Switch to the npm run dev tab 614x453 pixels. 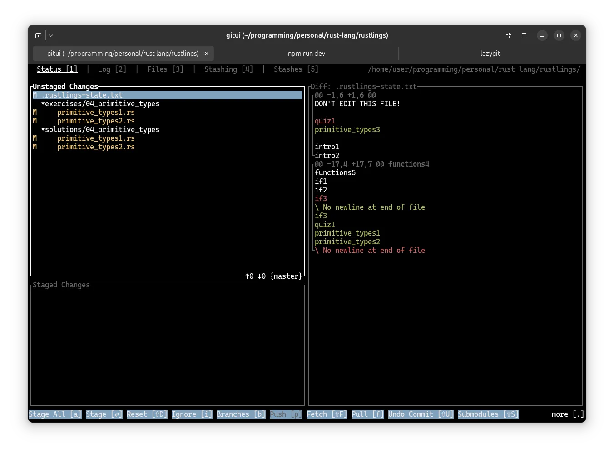pos(307,54)
